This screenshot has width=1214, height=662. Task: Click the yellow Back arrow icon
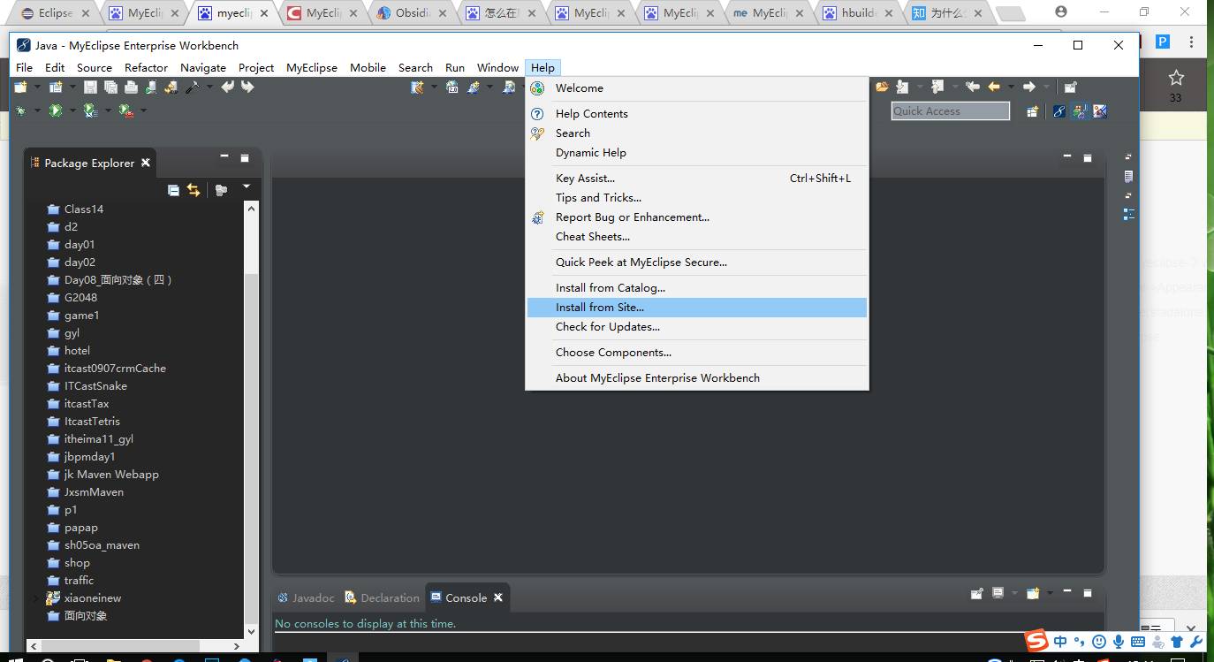(994, 87)
